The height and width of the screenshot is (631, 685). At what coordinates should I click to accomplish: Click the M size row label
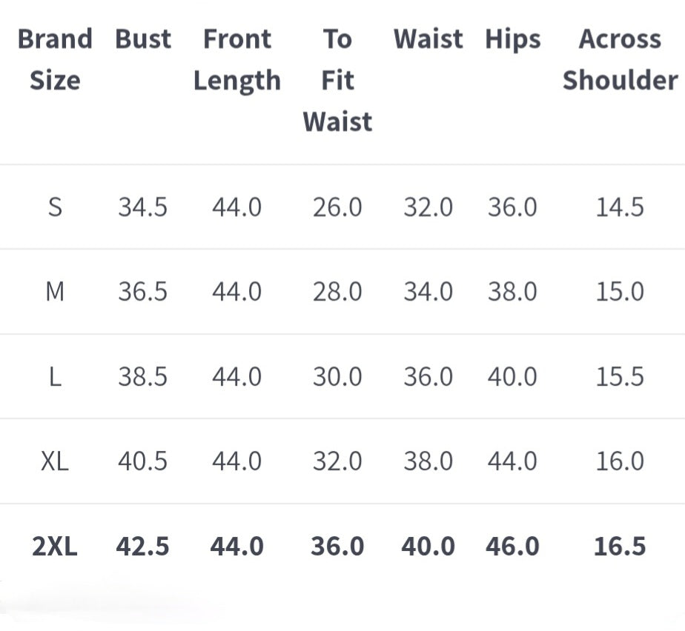pyautogui.click(x=55, y=292)
